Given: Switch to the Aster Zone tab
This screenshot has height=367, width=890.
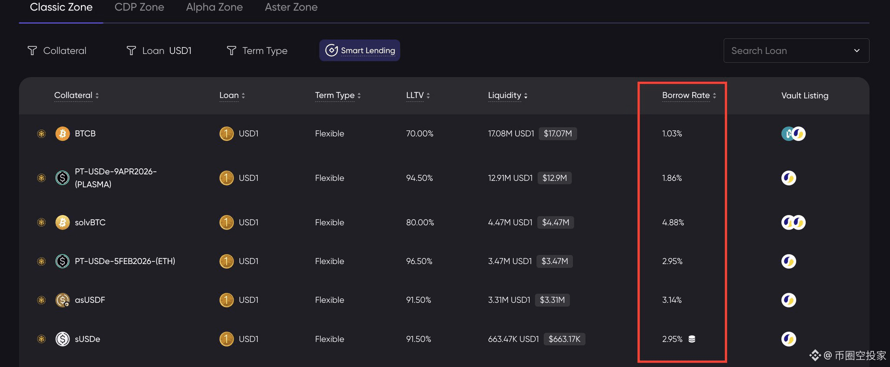Looking at the screenshot, I should (x=291, y=7).
